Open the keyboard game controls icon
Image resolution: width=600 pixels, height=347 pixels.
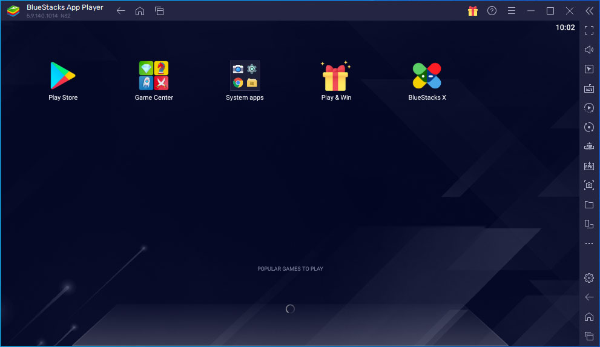coord(589,89)
